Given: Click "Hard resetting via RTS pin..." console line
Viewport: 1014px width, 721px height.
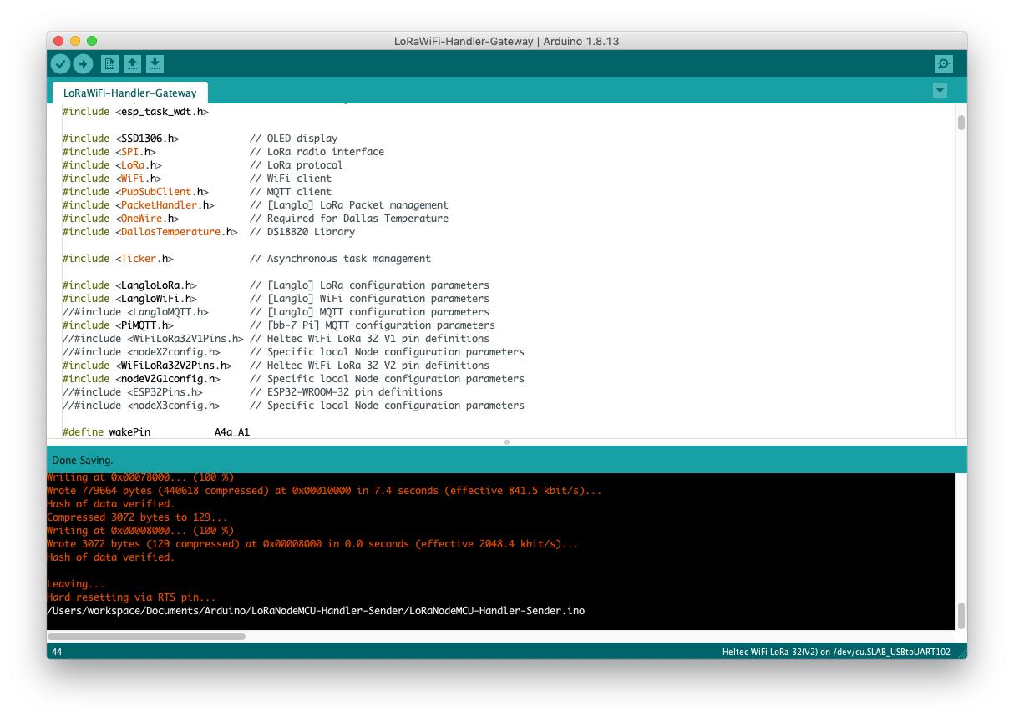Looking at the screenshot, I should (131, 597).
